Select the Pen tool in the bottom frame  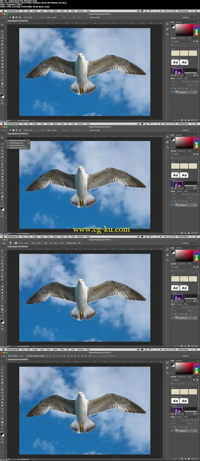pyautogui.click(x=2, y=409)
